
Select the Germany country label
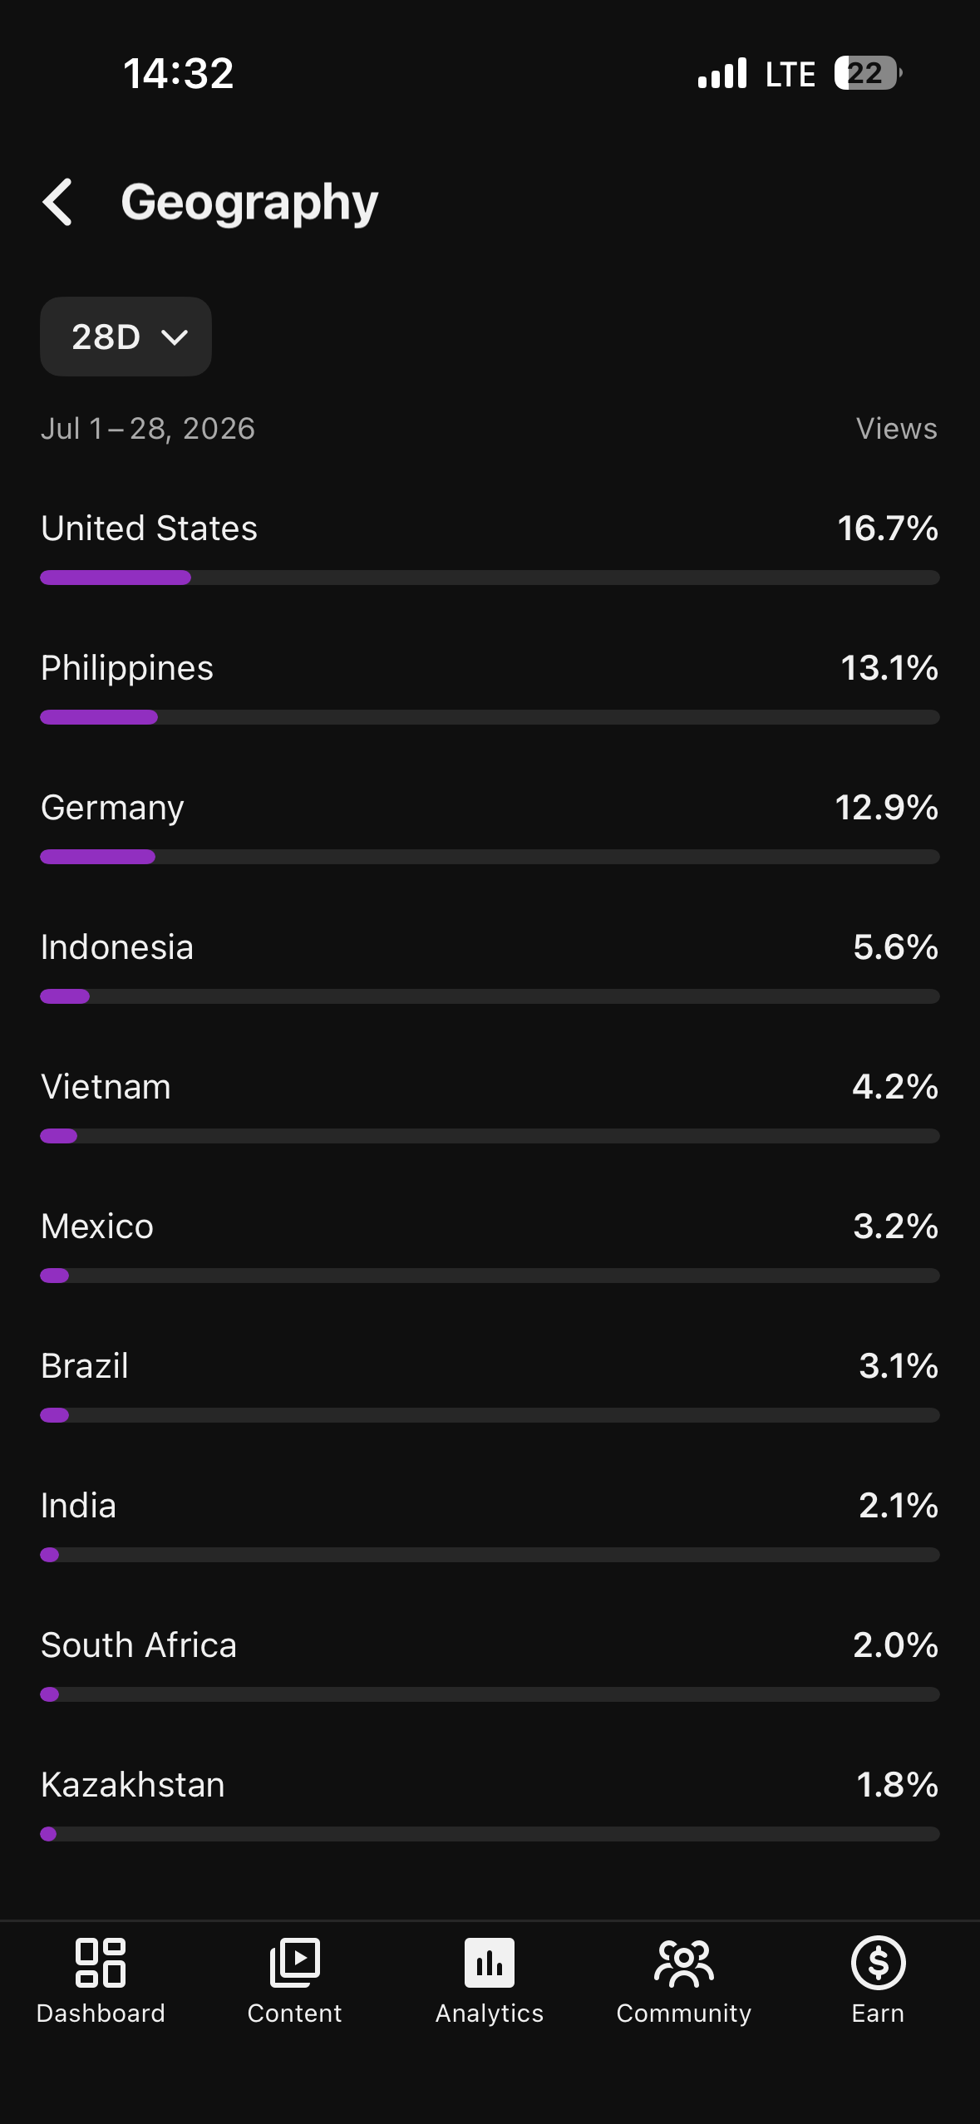(112, 808)
